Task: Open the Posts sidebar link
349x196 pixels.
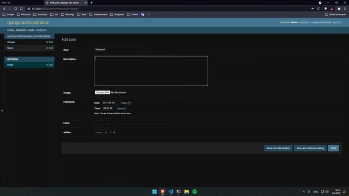Action: 10,65
